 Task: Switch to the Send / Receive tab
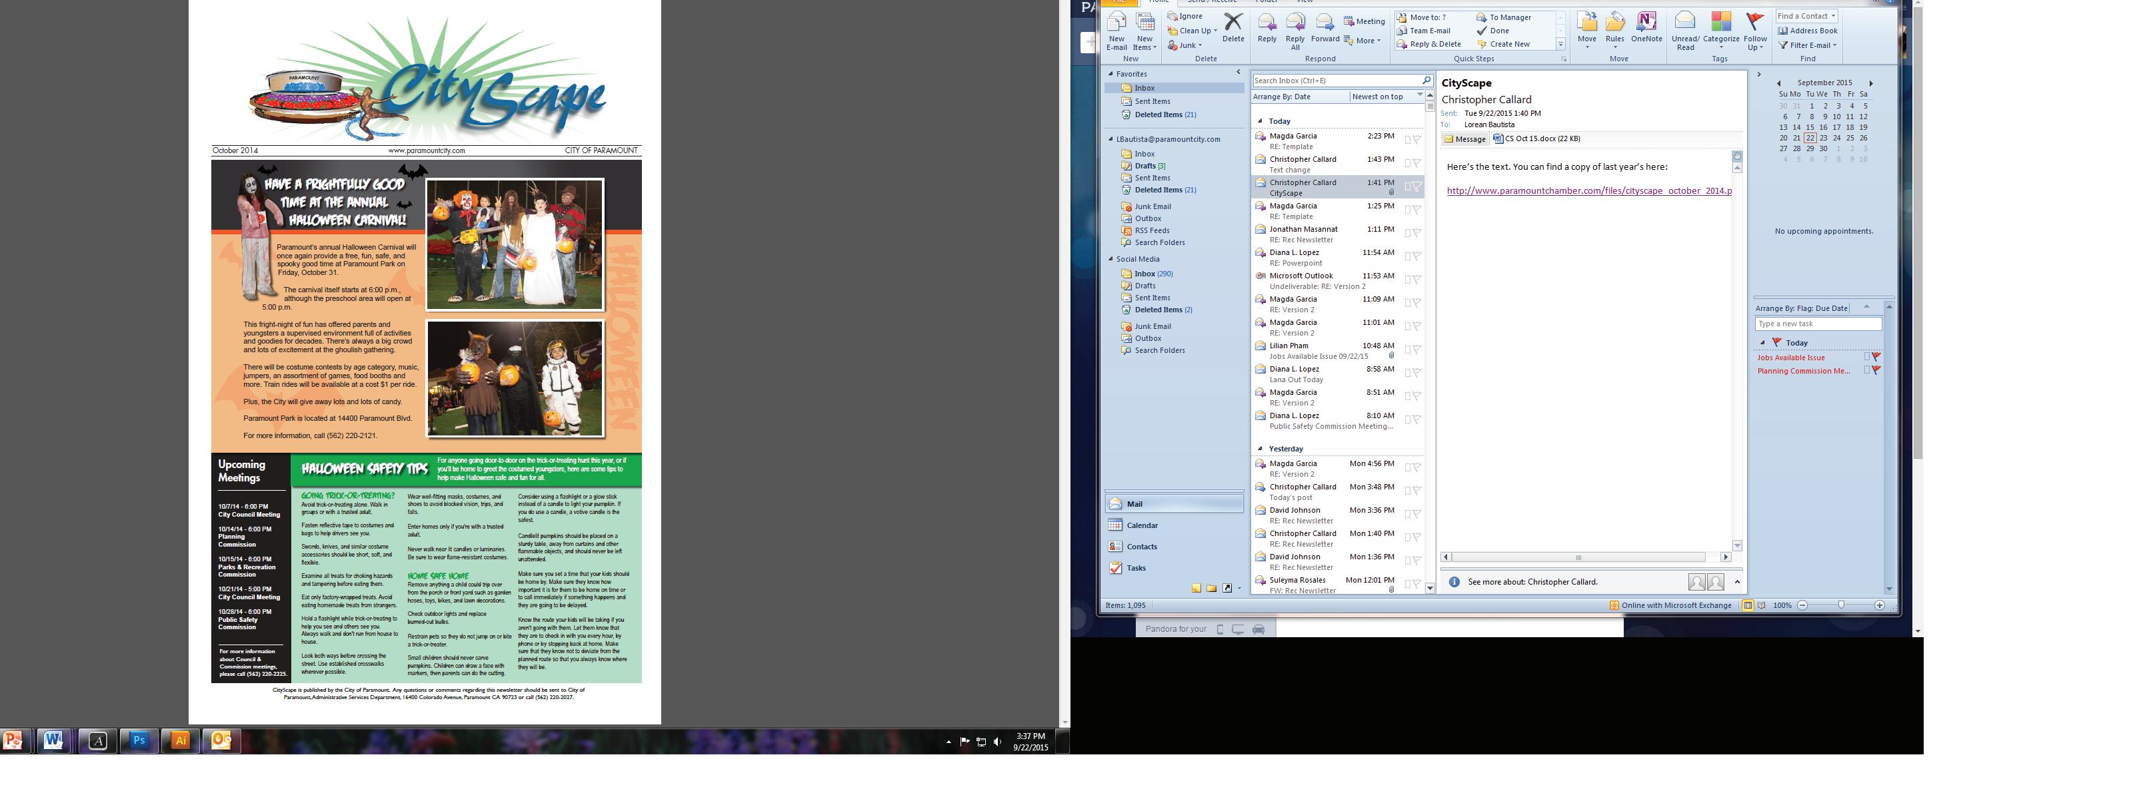(1212, 1)
